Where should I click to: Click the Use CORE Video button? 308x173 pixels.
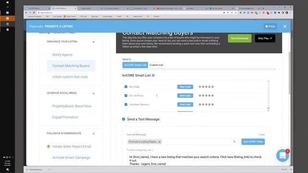click(253, 142)
